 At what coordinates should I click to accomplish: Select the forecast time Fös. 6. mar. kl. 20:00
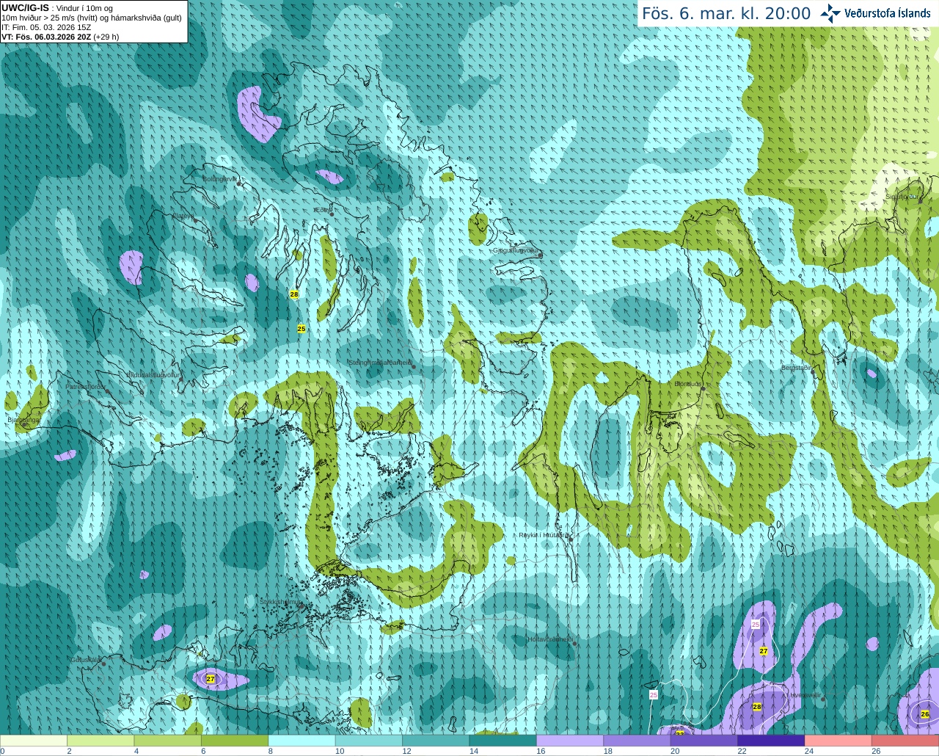click(x=726, y=13)
